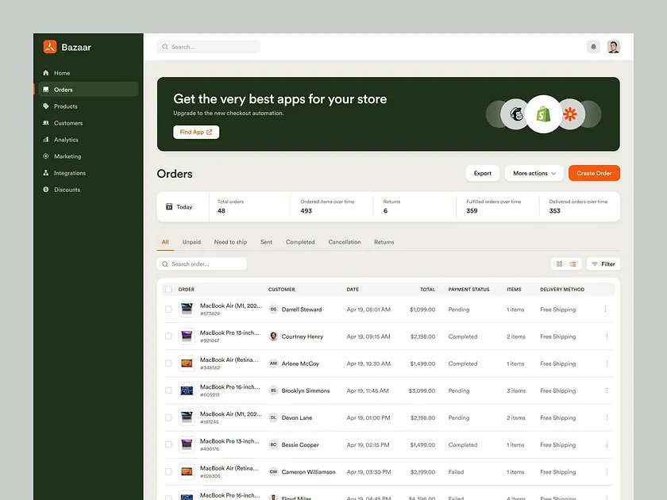This screenshot has width=667, height=500.
Task: Click the Marketing target icon
Action: (46, 156)
